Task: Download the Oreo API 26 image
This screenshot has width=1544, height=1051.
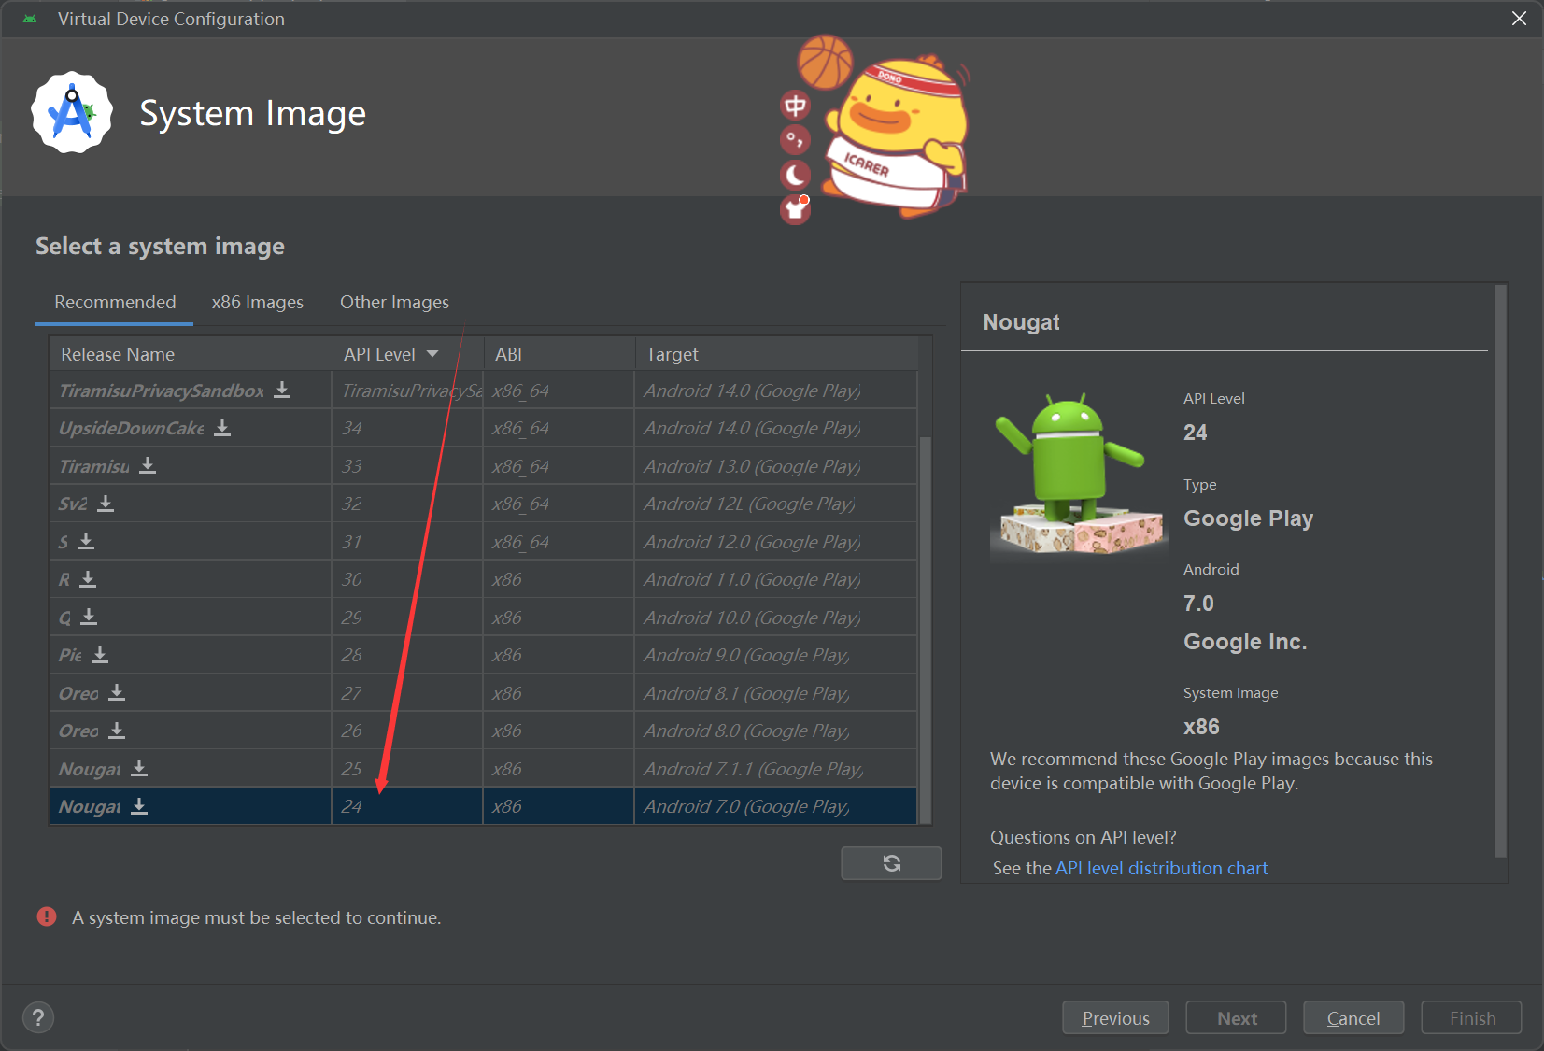Action: click(x=117, y=731)
